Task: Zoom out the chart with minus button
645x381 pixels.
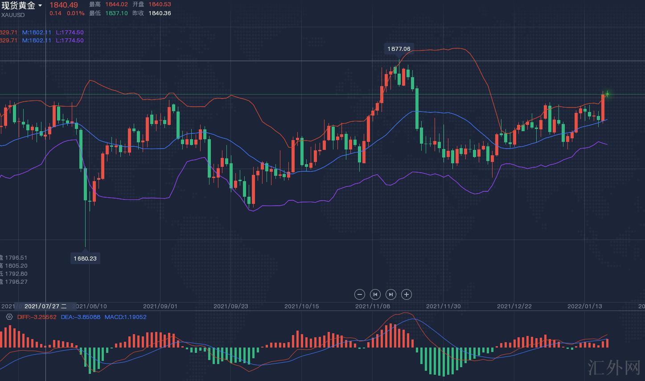Action: 360,294
